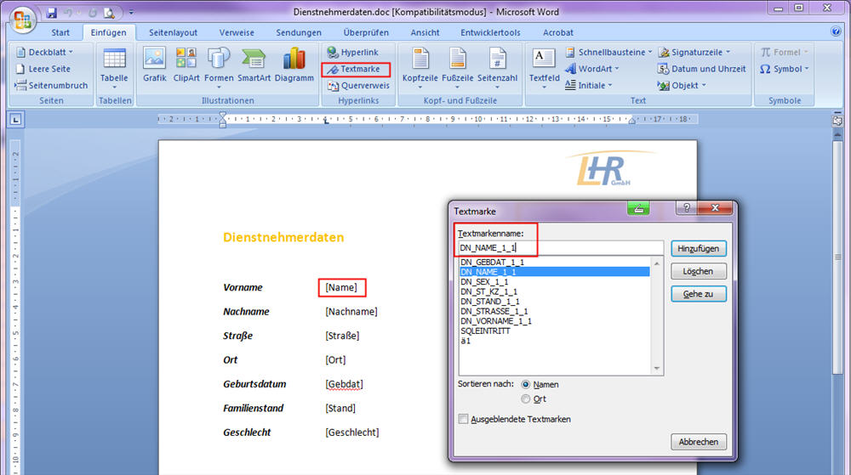Open the Symbol menu
This screenshot has height=475, width=851.
coord(785,69)
